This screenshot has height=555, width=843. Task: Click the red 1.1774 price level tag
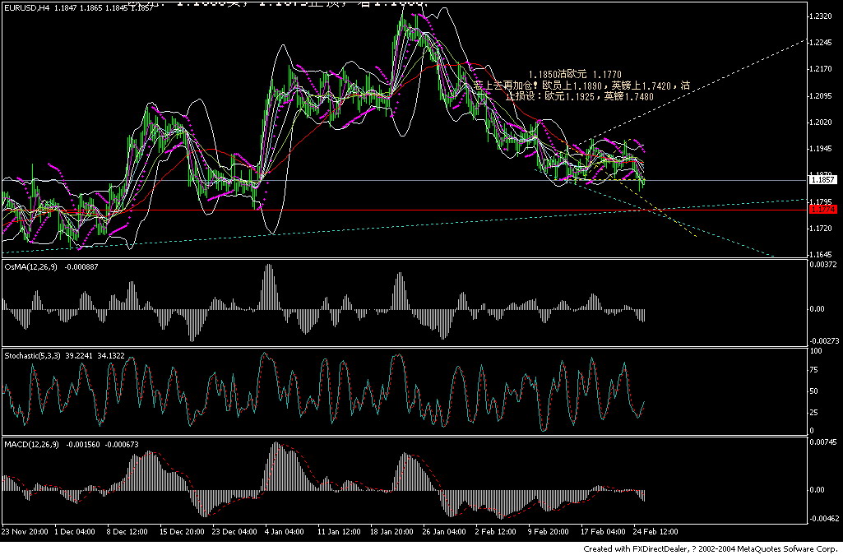pyautogui.click(x=822, y=209)
